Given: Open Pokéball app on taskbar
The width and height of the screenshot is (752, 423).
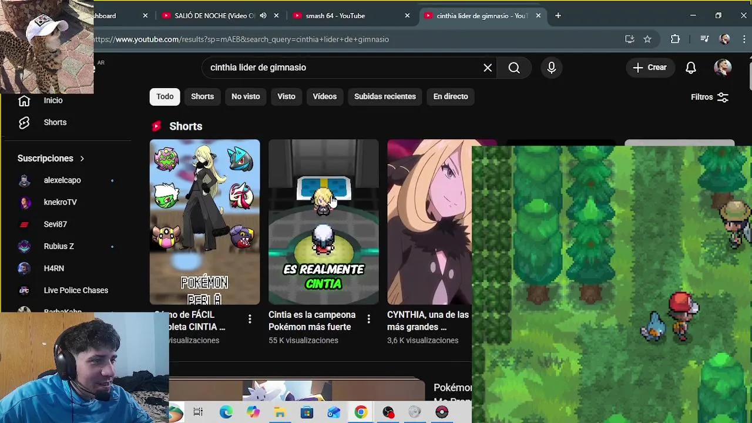Looking at the screenshot, I should click(442, 412).
